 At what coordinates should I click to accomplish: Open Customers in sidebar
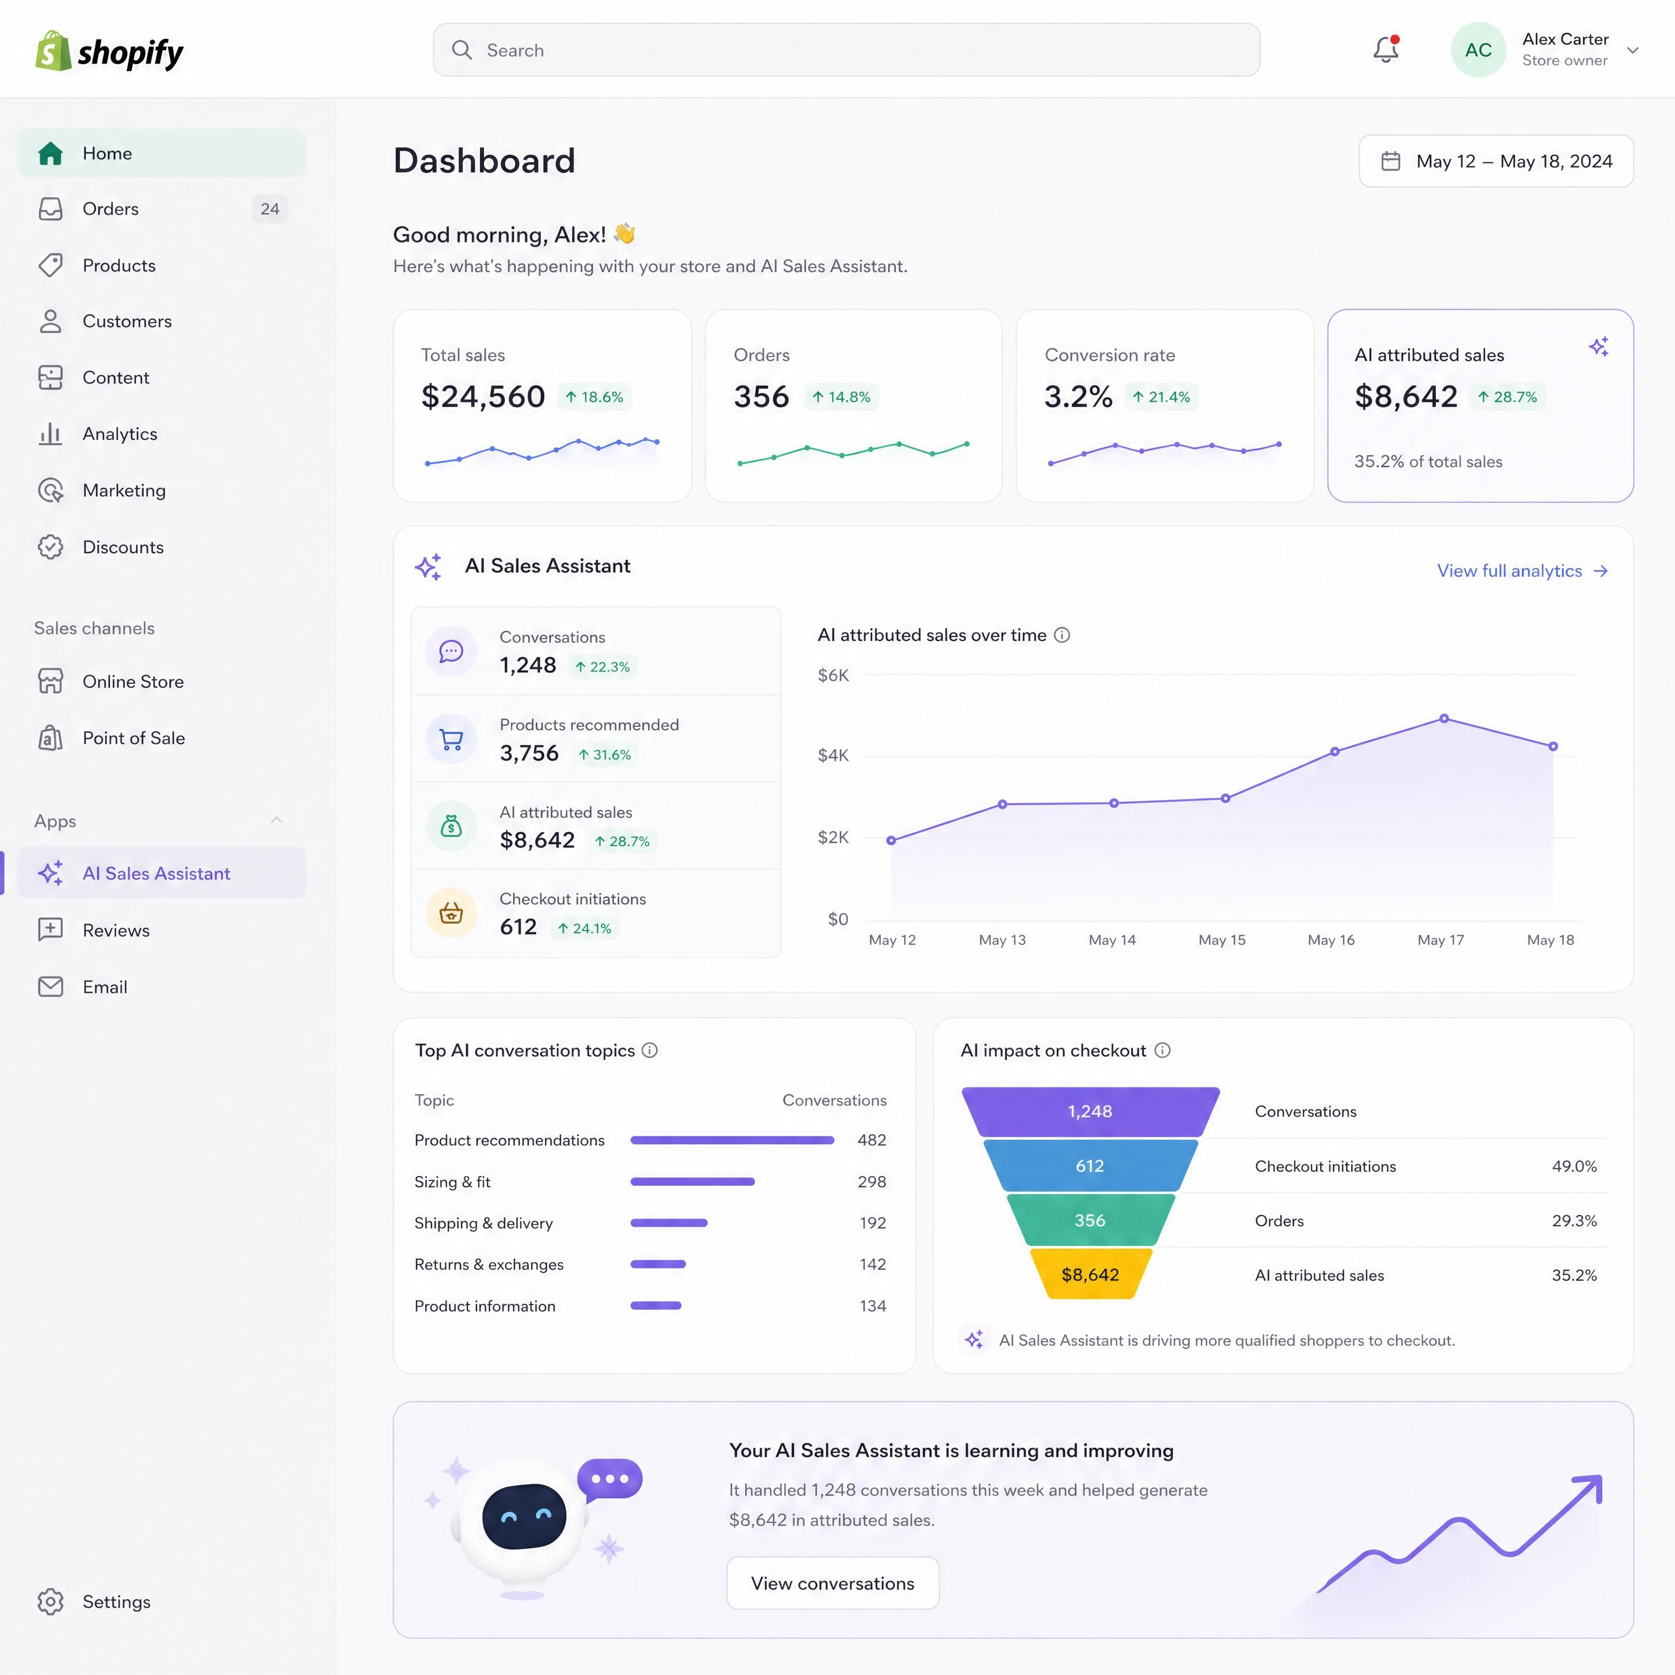(161, 322)
